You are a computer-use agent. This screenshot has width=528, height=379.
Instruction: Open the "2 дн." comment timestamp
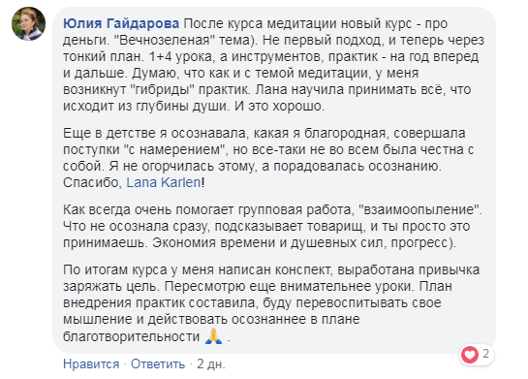tap(211, 364)
